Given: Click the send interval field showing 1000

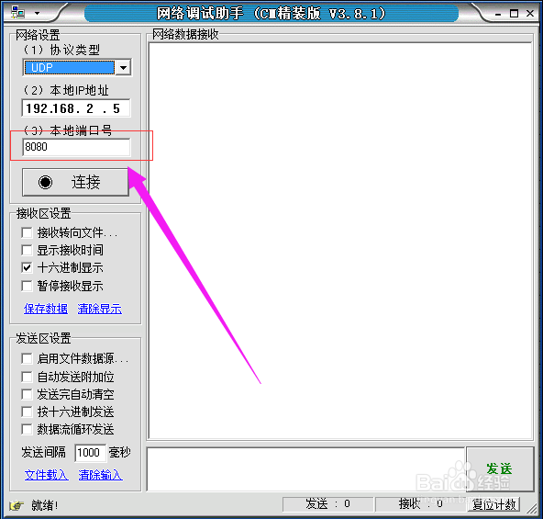Looking at the screenshot, I should click(x=90, y=453).
